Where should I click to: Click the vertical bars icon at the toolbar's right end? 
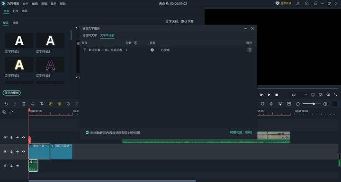click(335, 104)
